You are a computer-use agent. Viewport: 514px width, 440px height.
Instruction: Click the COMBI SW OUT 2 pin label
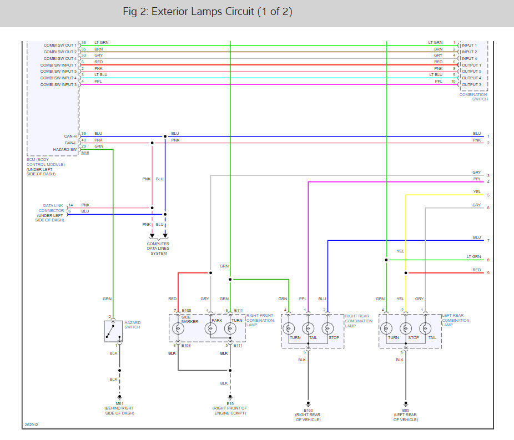tap(60, 52)
